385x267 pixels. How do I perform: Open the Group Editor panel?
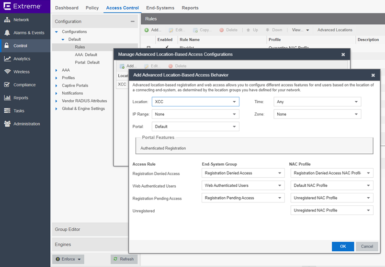click(90, 230)
